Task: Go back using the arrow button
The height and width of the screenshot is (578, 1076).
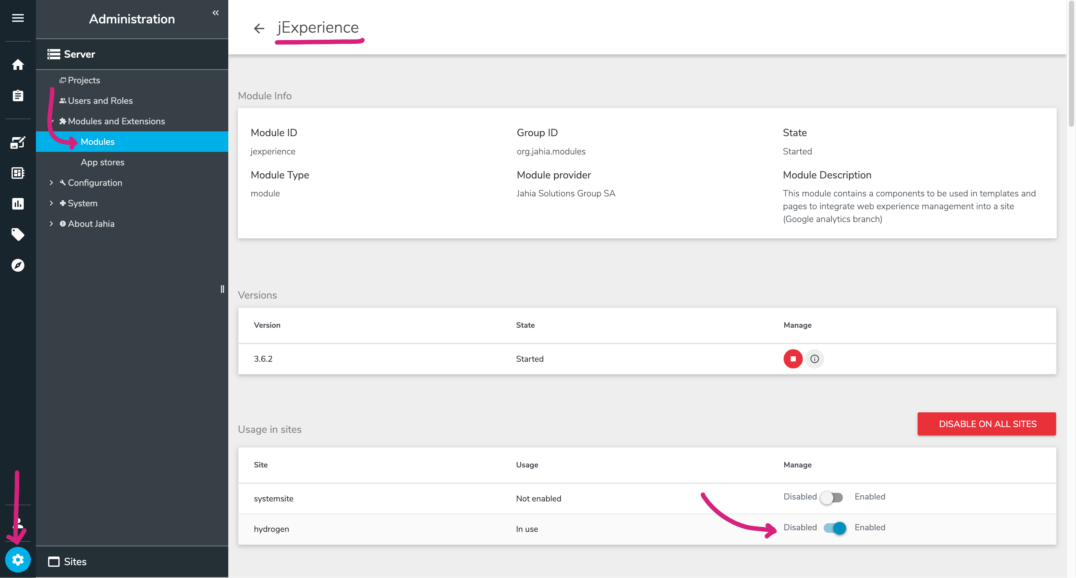Action: point(259,29)
